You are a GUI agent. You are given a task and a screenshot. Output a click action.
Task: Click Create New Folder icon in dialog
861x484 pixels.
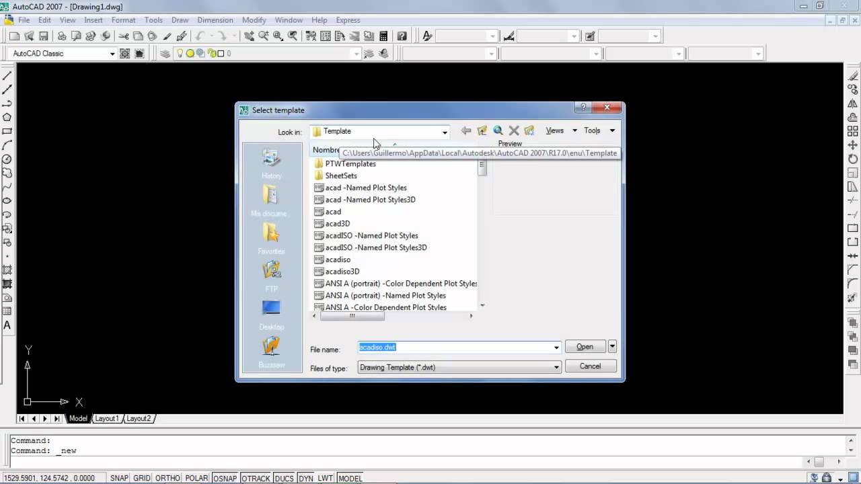coord(529,130)
